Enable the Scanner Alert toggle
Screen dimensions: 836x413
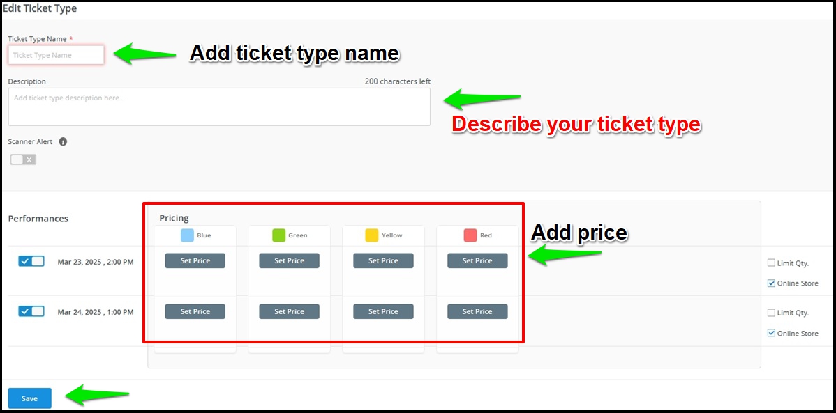click(x=23, y=159)
